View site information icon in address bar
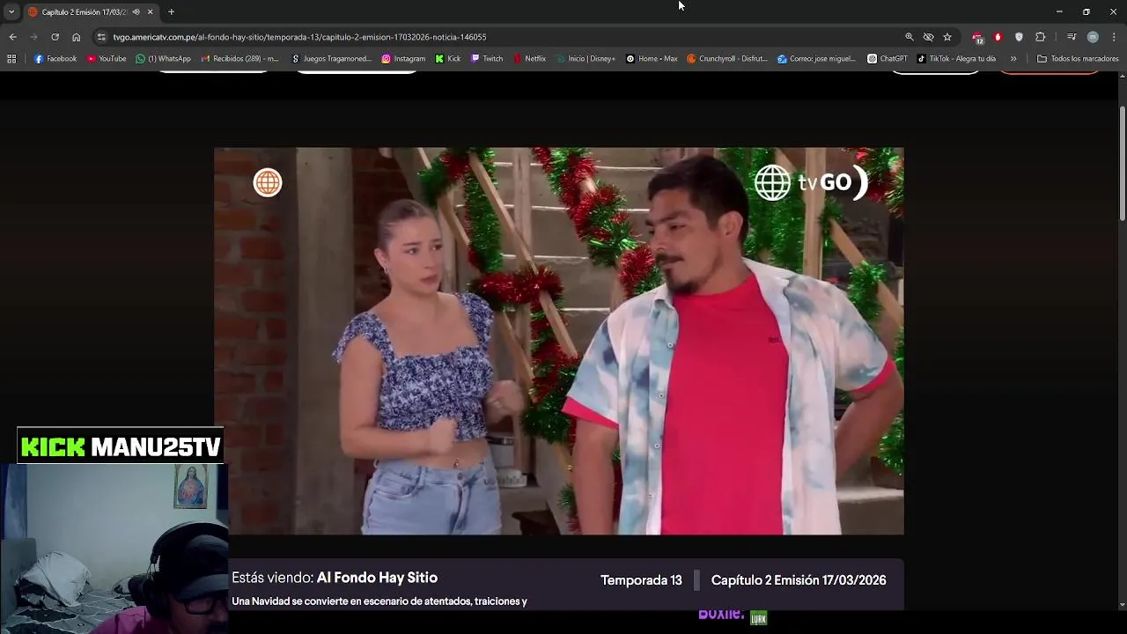 (101, 37)
